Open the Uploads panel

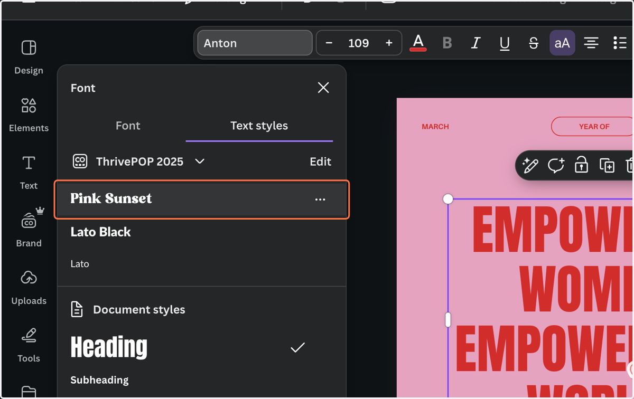coord(29,287)
